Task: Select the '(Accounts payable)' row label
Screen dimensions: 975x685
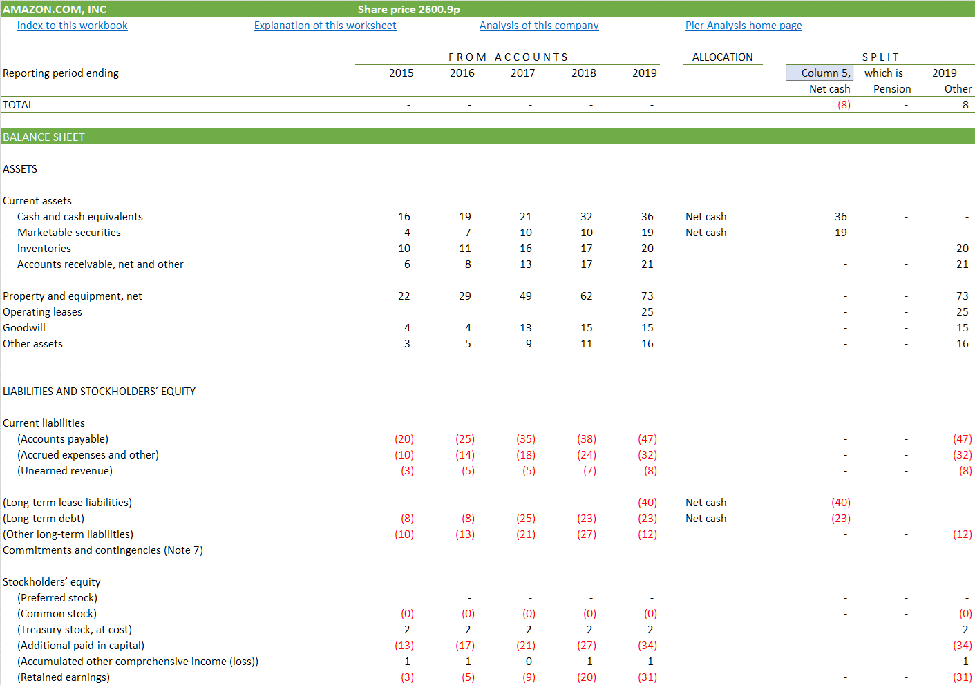Action: [63, 439]
